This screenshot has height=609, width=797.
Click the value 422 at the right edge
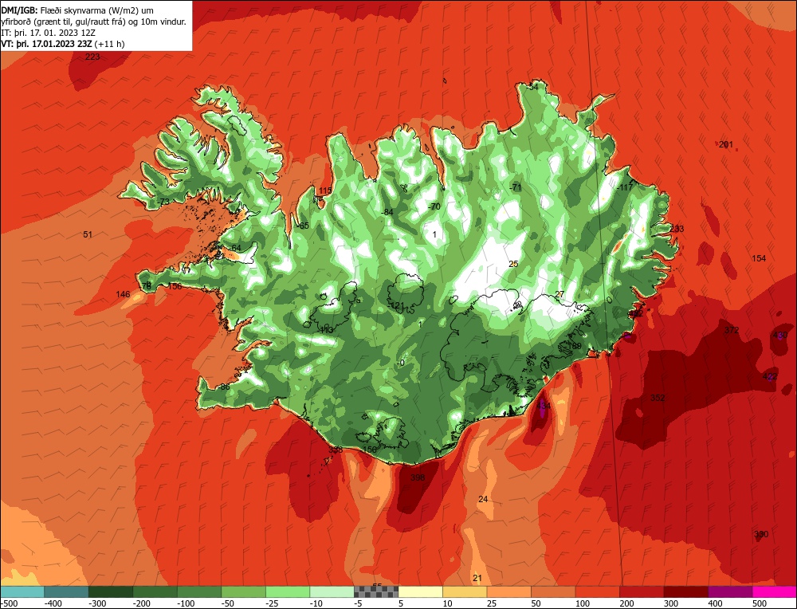coord(770,376)
